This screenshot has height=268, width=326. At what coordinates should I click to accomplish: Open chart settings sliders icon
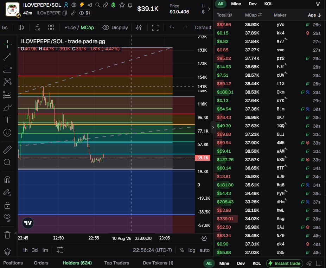(139, 27)
